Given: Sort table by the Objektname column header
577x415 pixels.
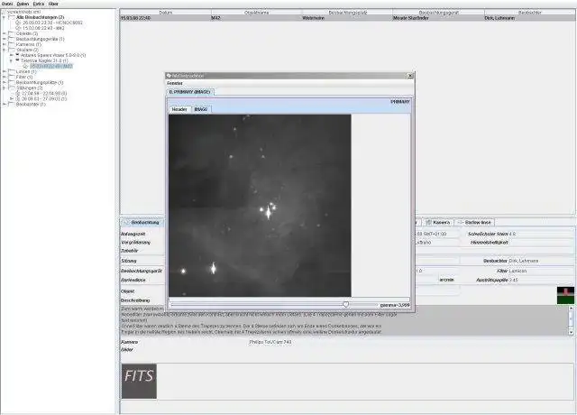Looking at the screenshot, I should click(256, 13).
